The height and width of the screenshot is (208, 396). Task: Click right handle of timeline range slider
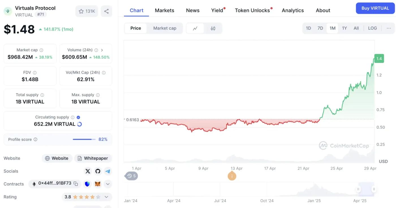coord(374,189)
